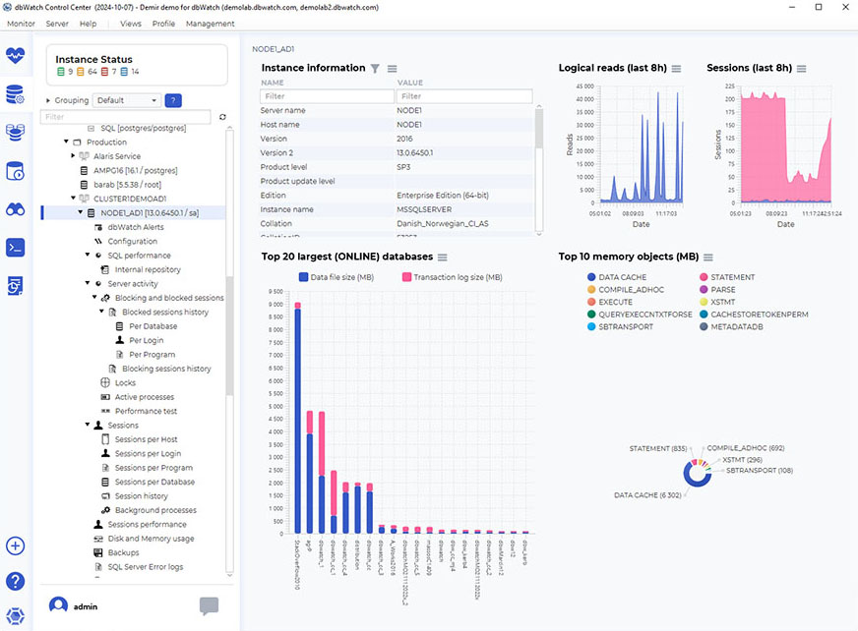Open the heartbeat monitoring sidebar icon
This screenshot has width=858, height=631.
[x=16, y=55]
